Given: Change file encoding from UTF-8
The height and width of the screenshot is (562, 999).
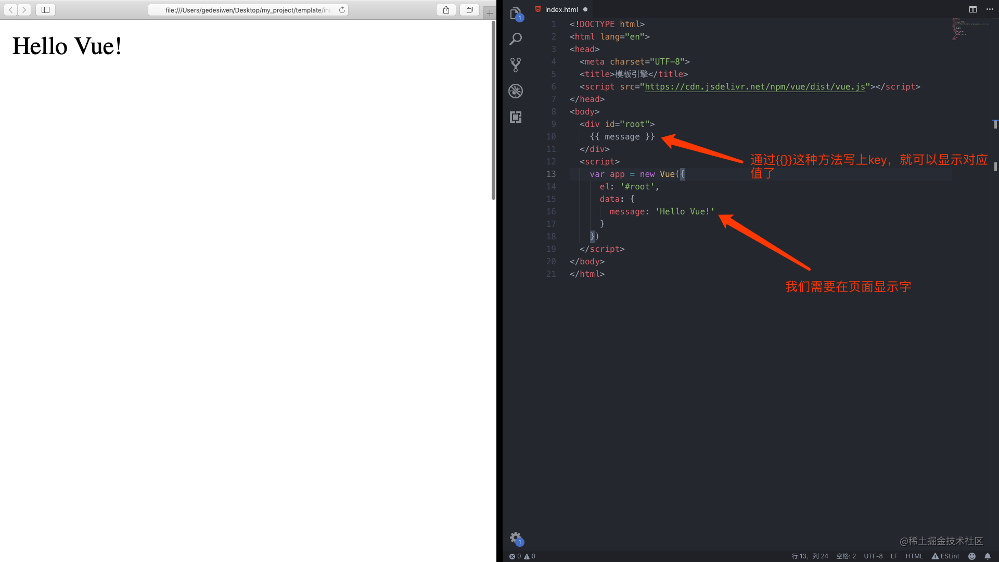Looking at the screenshot, I should point(873,556).
